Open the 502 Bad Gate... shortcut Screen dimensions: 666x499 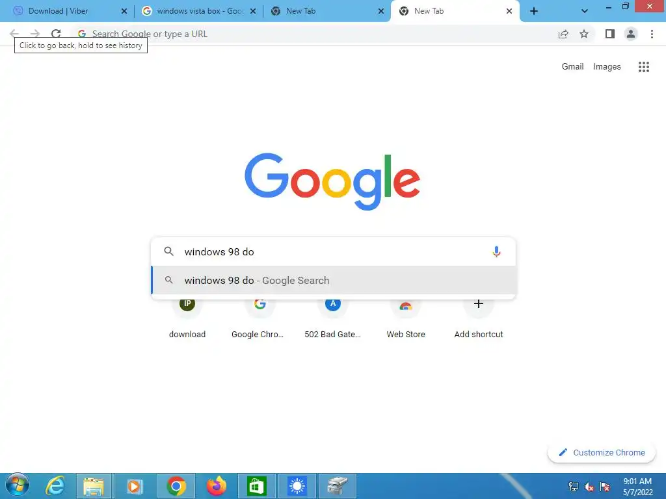click(x=332, y=318)
